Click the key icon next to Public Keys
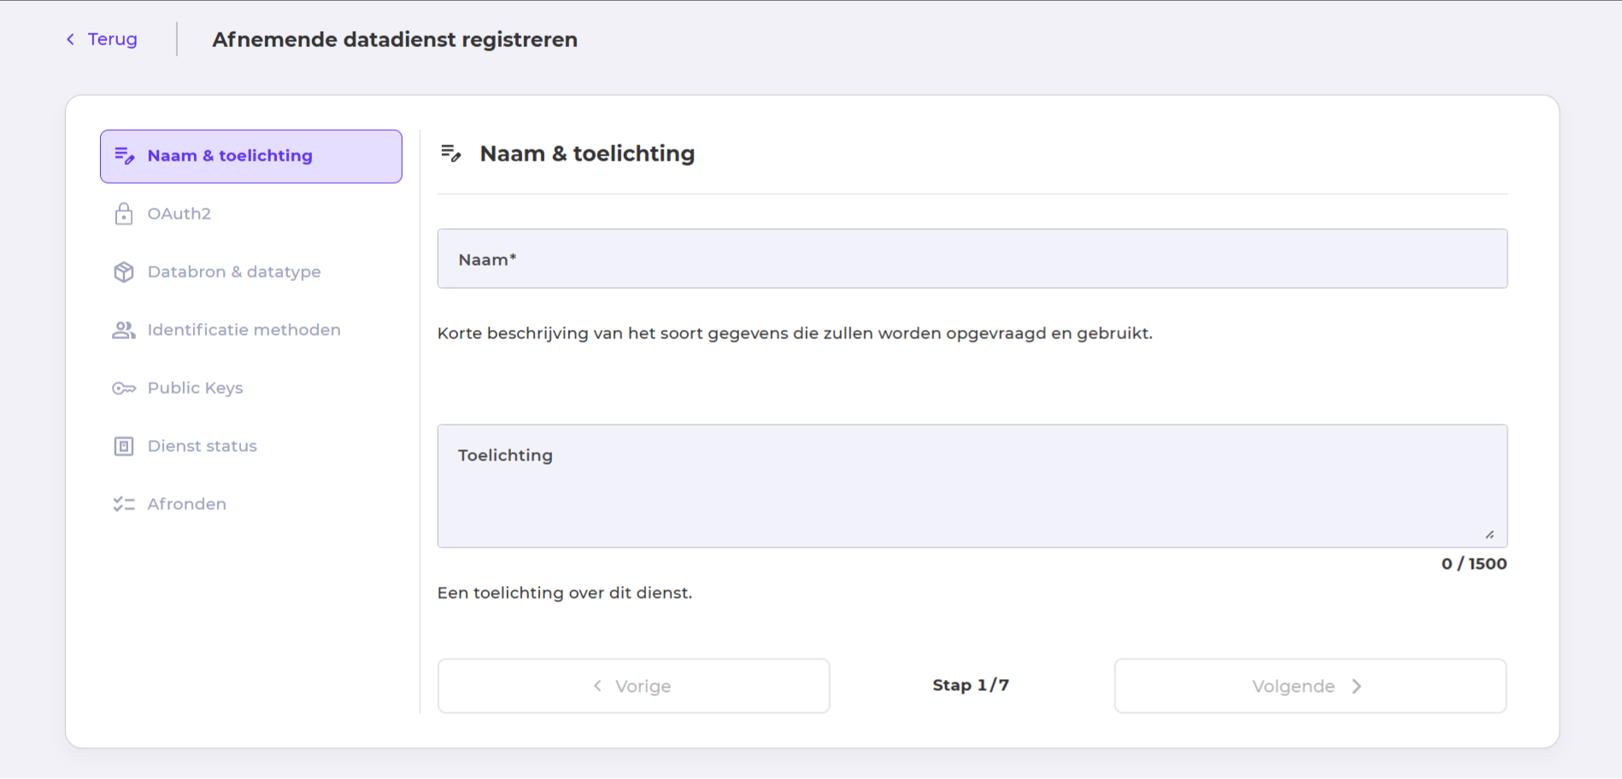The width and height of the screenshot is (1622, 779). [123, 388]
